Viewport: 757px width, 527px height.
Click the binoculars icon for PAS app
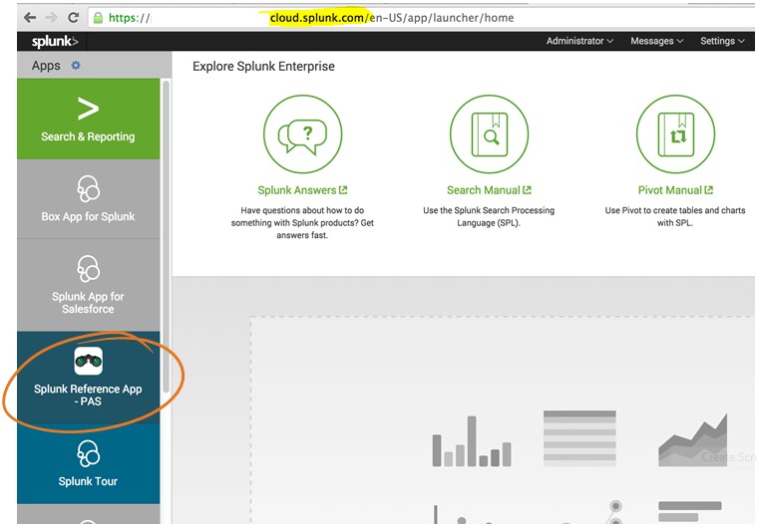tap(89, 361)
